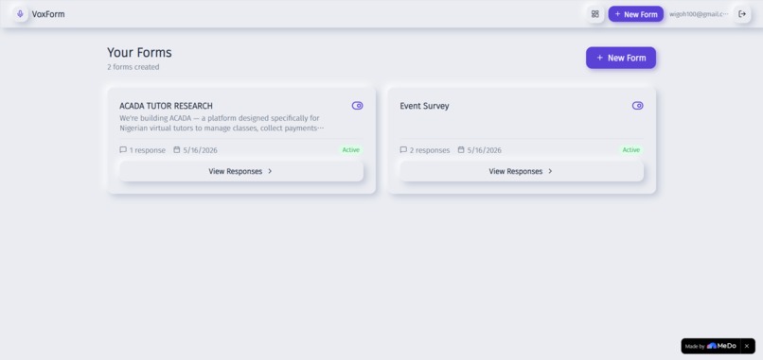763x360 pixels.
Task: Toggle visibility of Event Survey form
Action: point(637,106)
